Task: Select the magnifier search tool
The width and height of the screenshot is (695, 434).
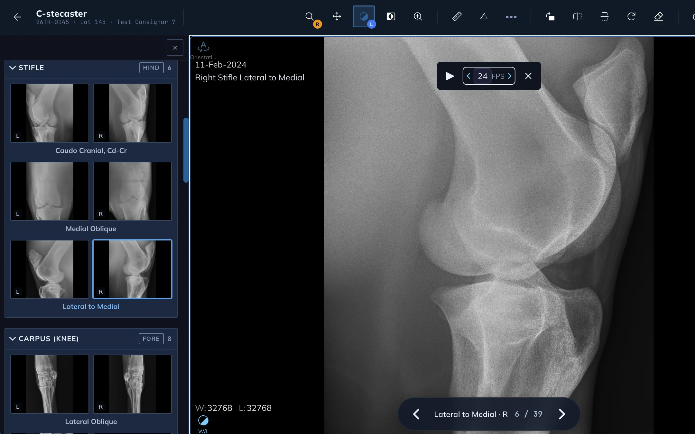Action: 310,16
